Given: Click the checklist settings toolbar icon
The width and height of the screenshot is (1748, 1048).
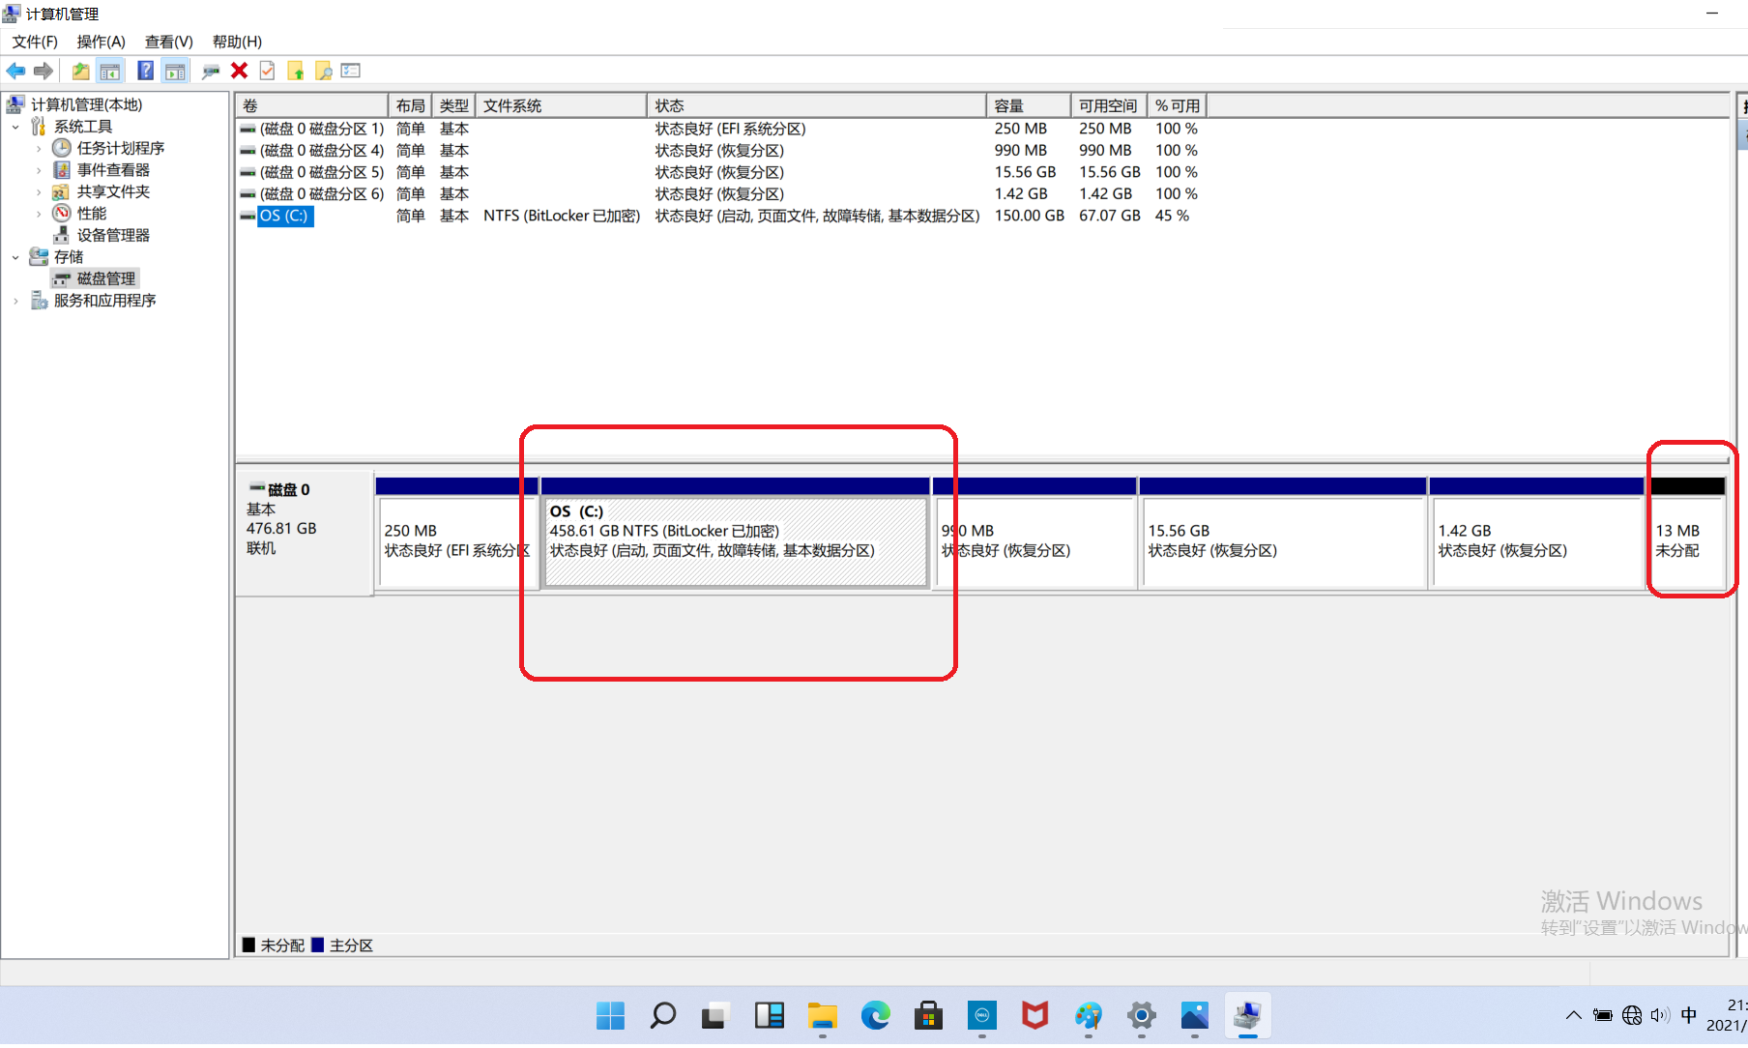Looking at the screenshot, I should tap(351, 71).
